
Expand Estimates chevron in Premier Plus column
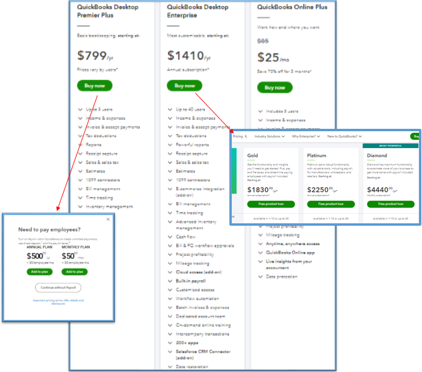[x=80, y=171]
